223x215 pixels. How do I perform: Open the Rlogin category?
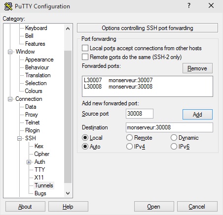pos(32,130)
